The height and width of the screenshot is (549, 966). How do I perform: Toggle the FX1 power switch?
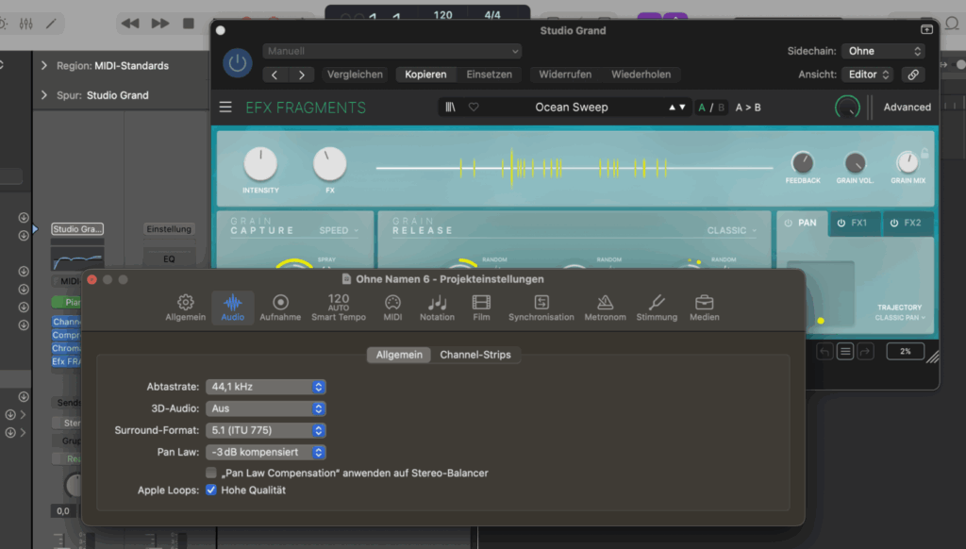(x=841, y=224)
